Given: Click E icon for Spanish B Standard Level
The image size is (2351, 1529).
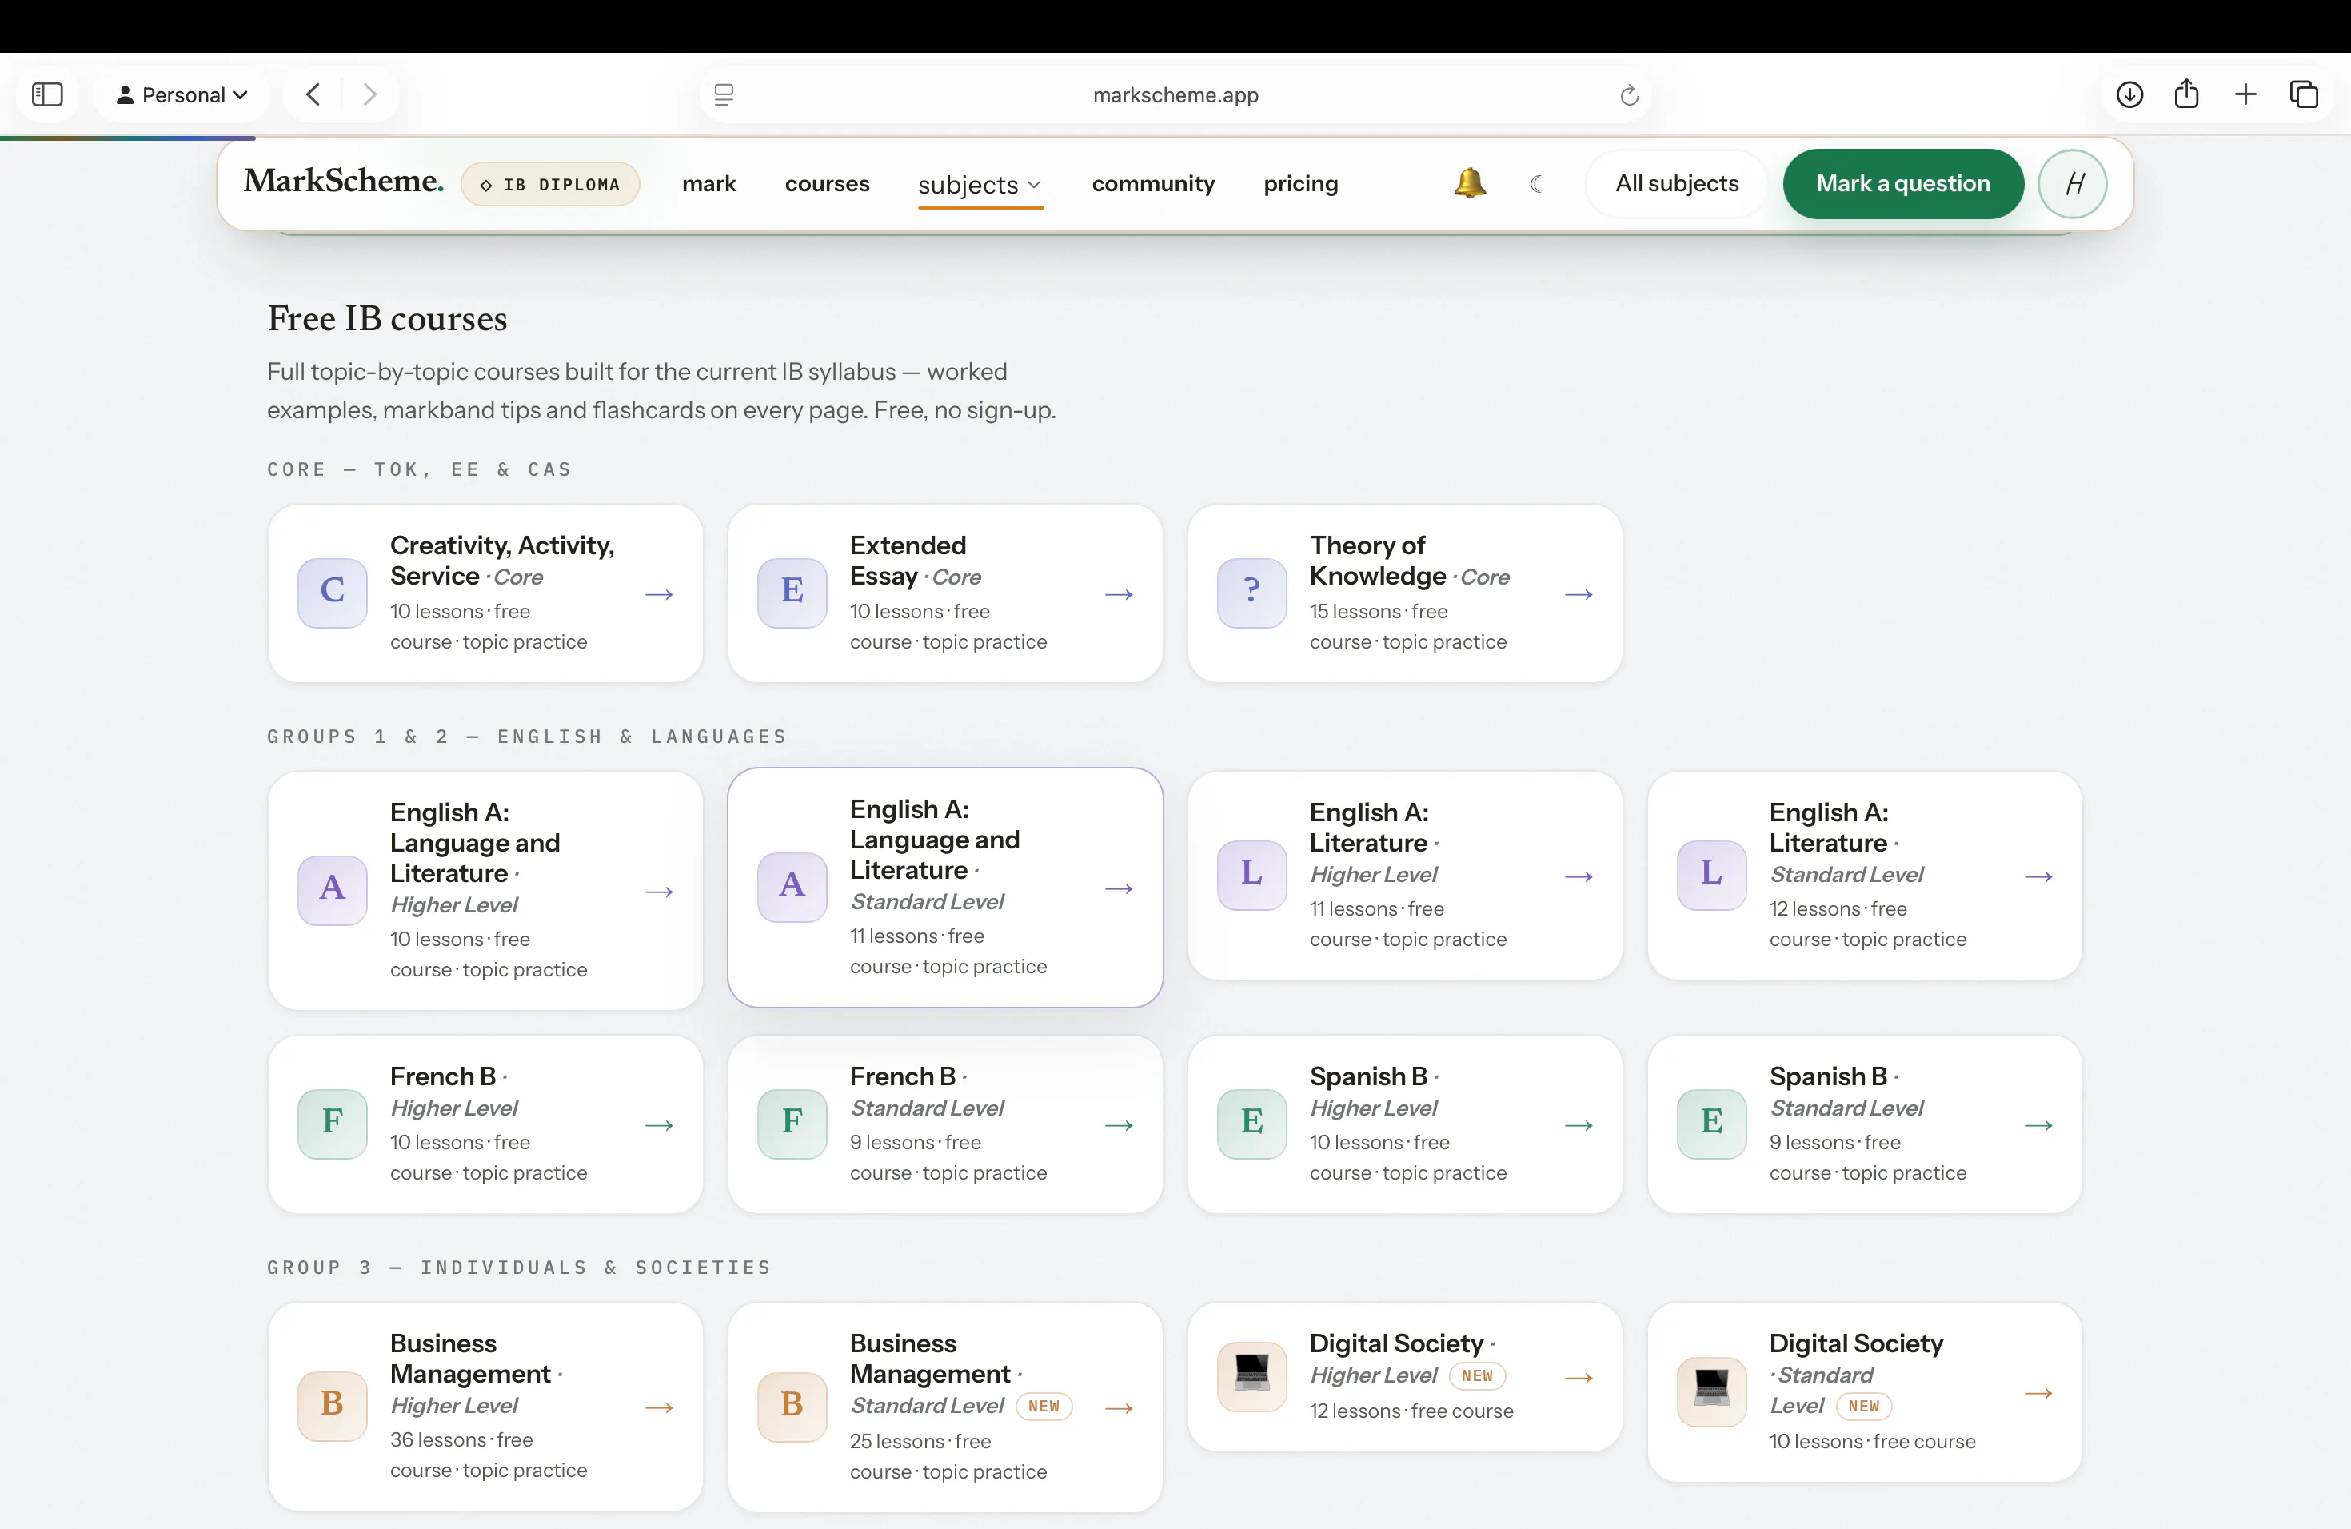Looking at the screenshot, I should point(1711,1124).
